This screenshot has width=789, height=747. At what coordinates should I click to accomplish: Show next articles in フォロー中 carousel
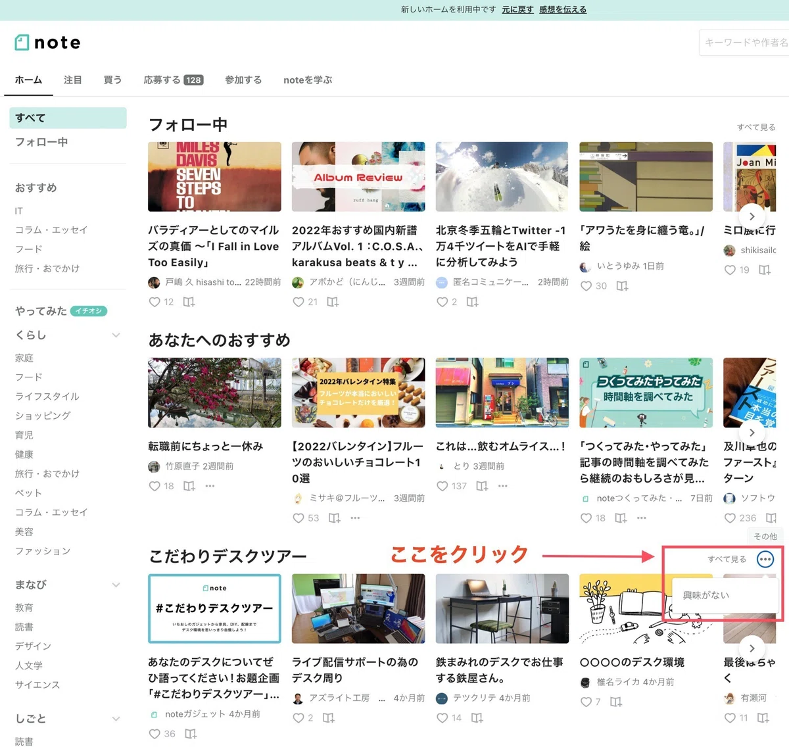[752, 216]
